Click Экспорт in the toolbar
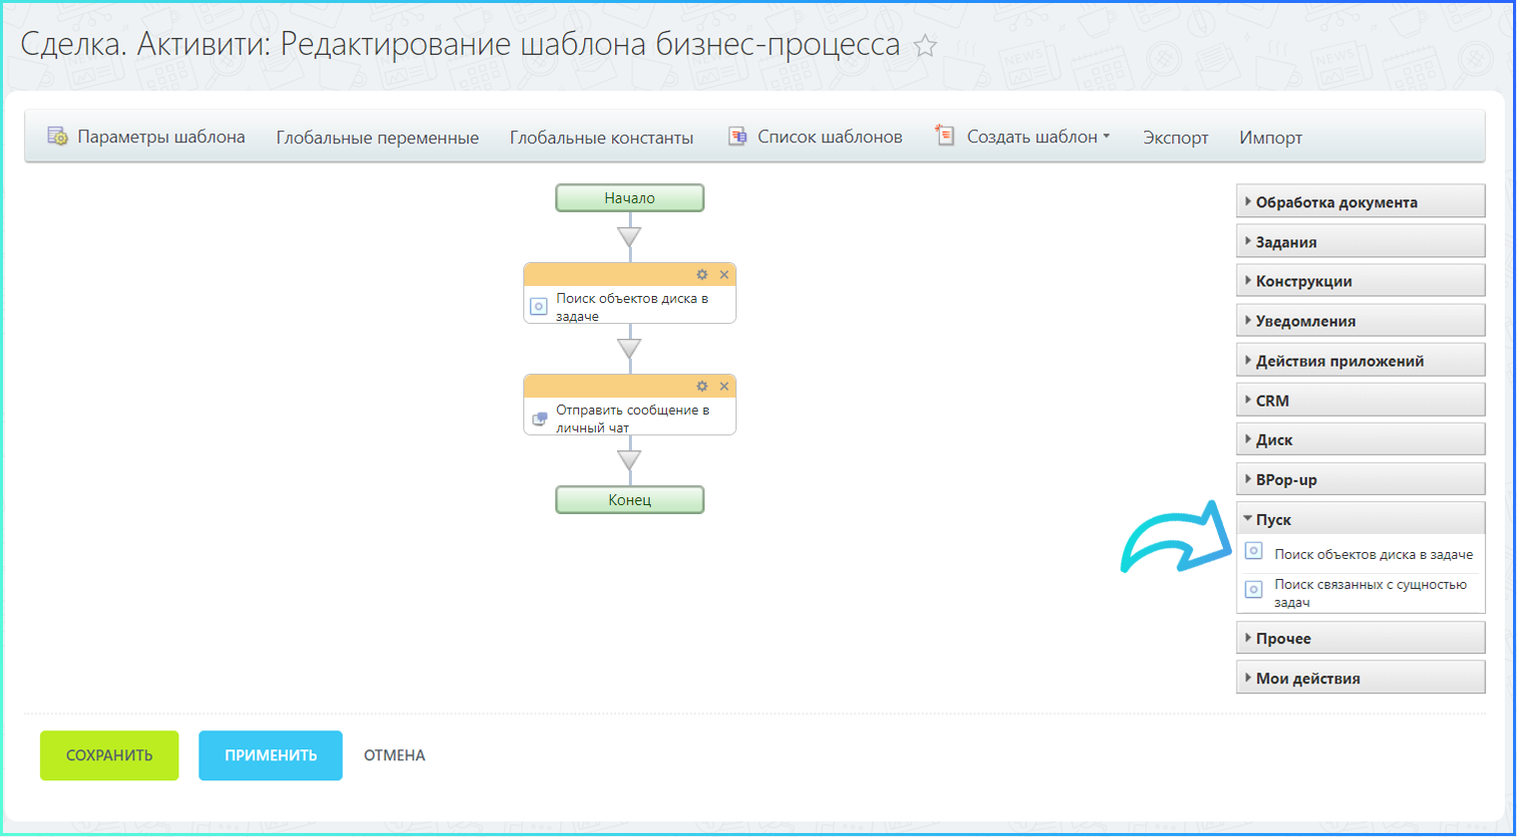1517x837 pixels. point(1175,138)
